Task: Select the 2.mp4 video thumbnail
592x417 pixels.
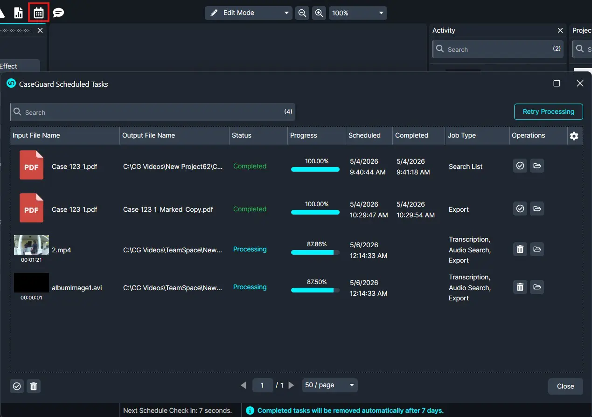Action: click(x=31, y=245)
